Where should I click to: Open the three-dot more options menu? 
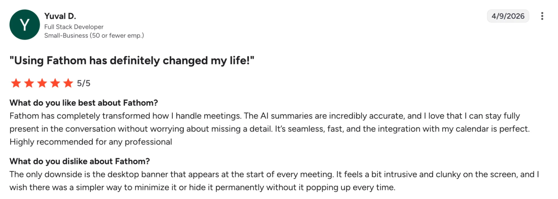(542, 16)
